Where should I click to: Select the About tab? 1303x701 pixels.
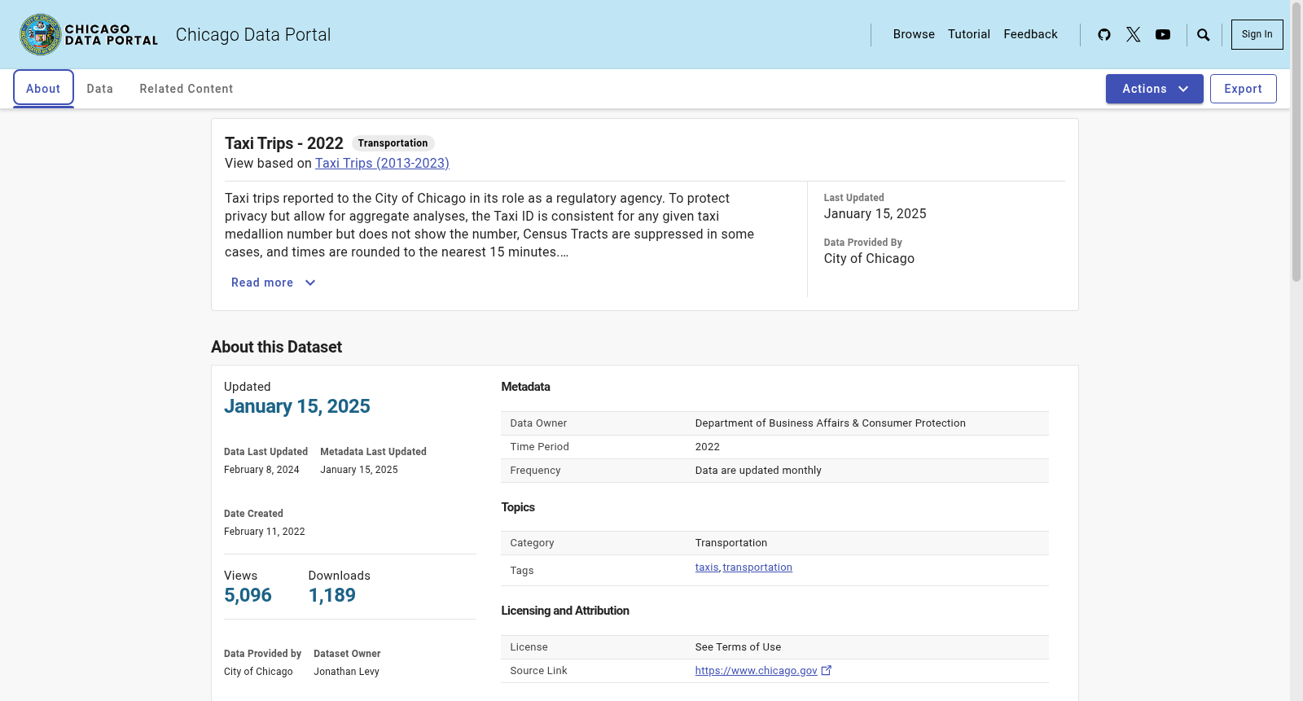click(x=43, y=89)
